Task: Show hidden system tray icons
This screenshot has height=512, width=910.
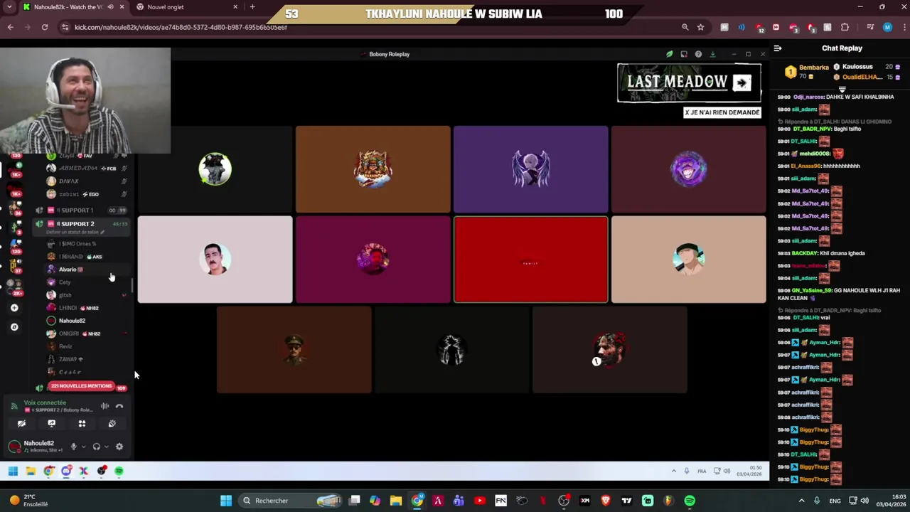Action: pos(802,501)
